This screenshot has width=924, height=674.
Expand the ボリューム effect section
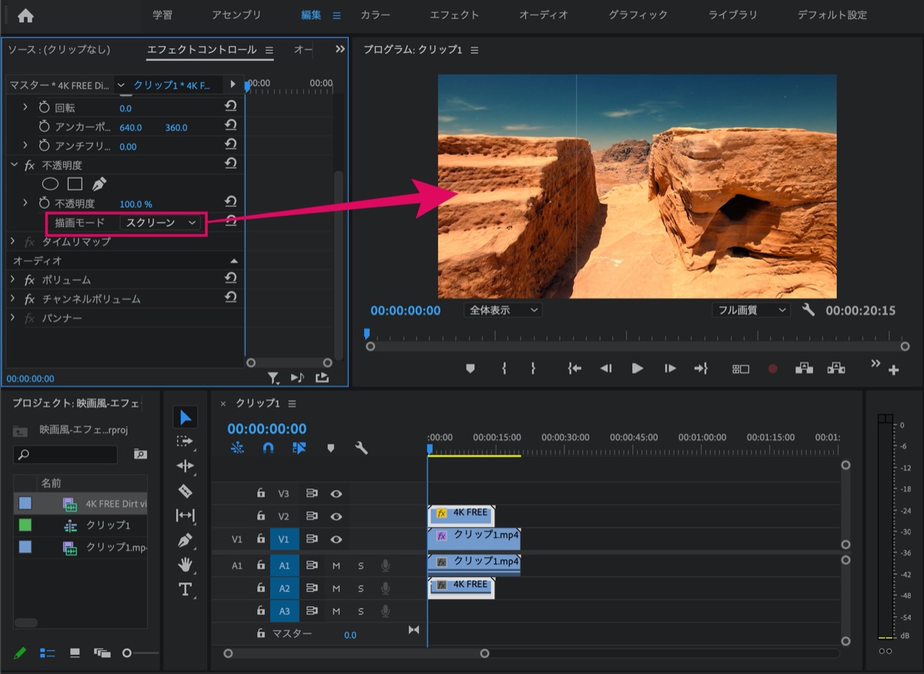coord(13,279)
